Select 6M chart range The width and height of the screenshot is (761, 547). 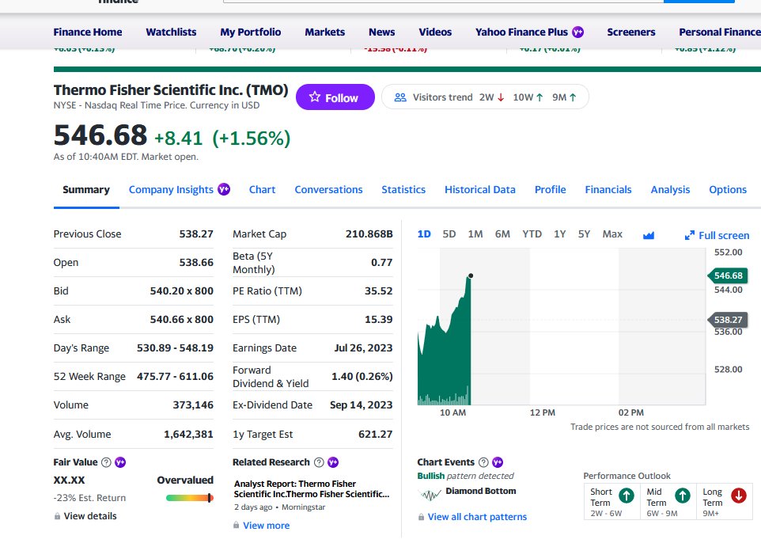click(x=502, y=234)
